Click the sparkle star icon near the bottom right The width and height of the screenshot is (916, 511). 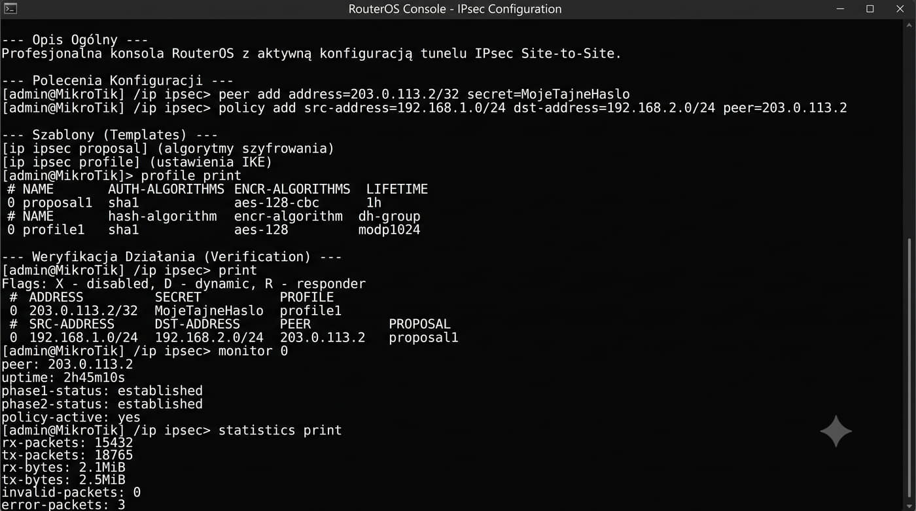tap(836, 431)
